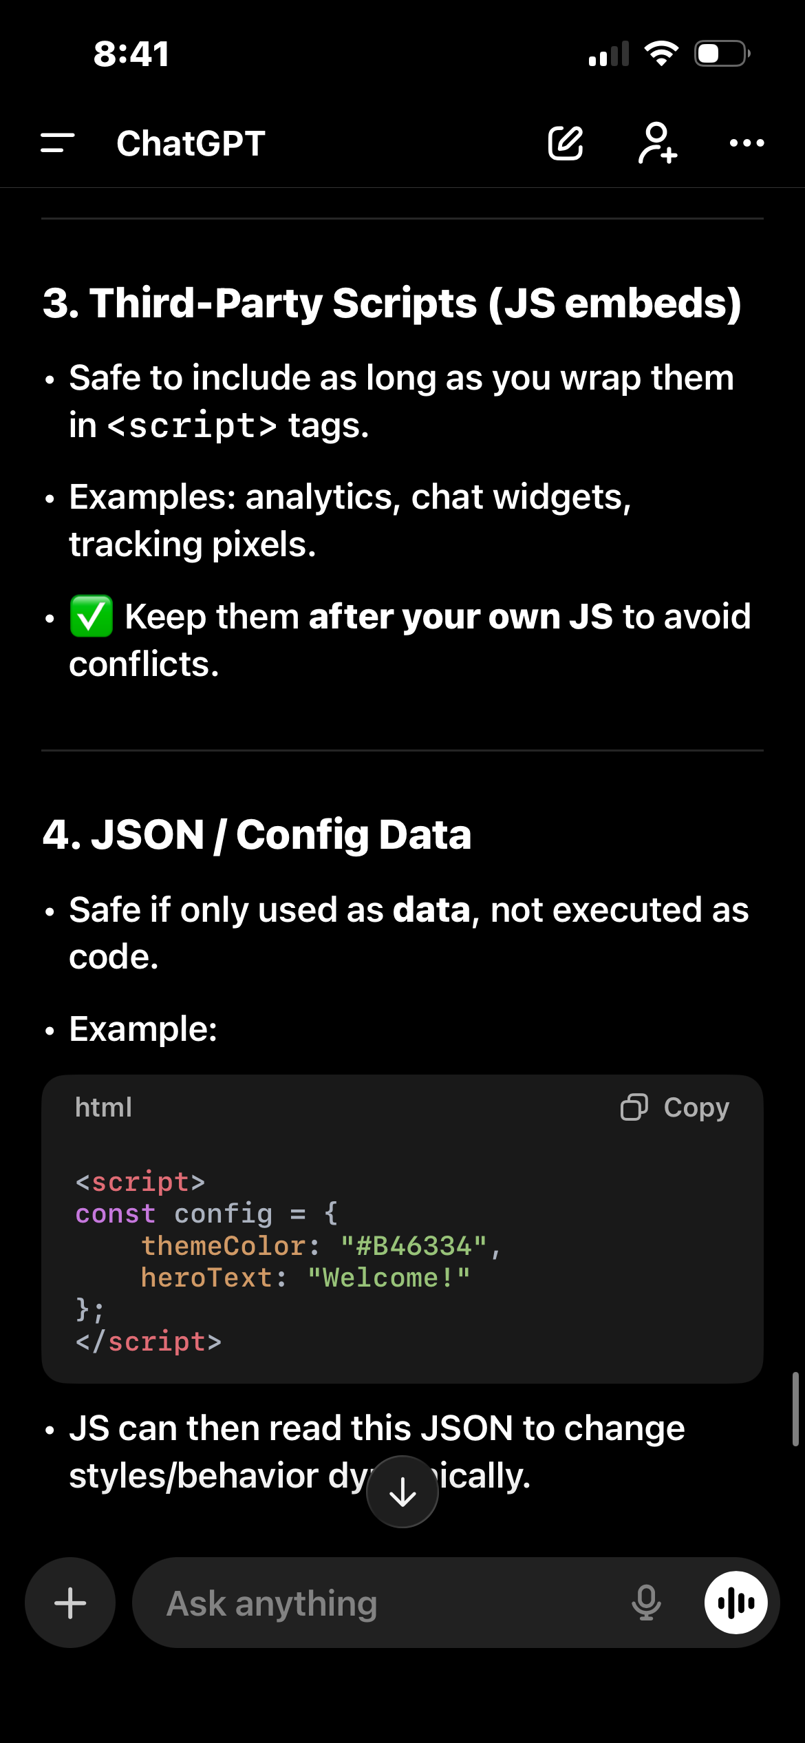Tap the html language label

point(103,1108)
